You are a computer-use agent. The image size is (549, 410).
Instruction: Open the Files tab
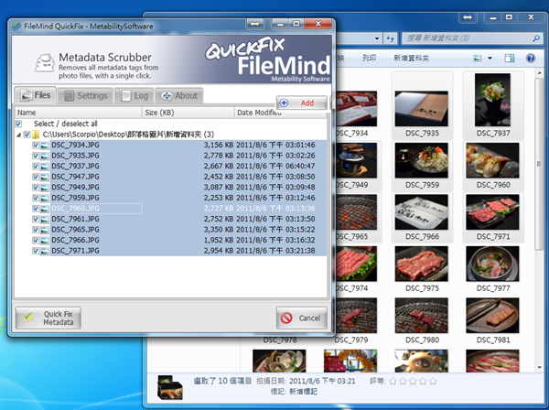(x=35, y=95)
